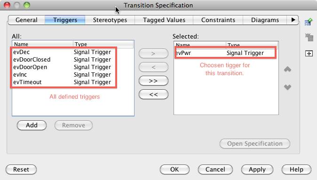Click the Reset button

pyautogui.click(x=21, y=169)
